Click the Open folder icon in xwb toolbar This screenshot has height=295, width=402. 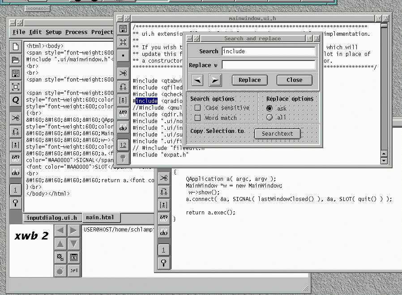click(x=16, y=60)
